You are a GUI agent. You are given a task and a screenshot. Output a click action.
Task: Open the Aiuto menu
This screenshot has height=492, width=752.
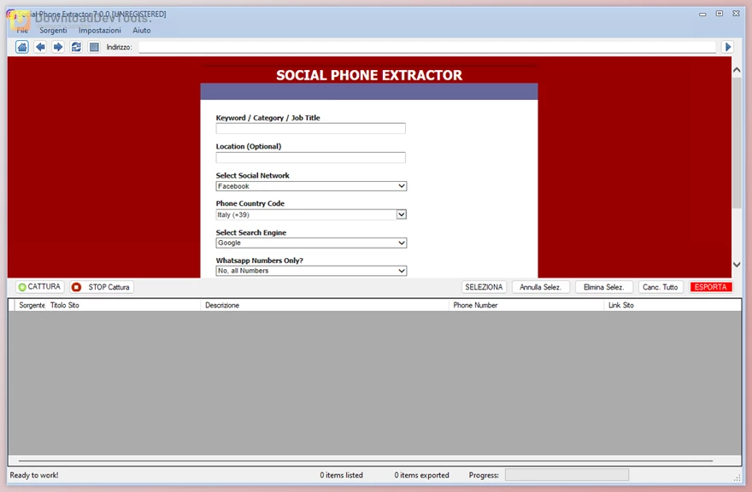142,30
